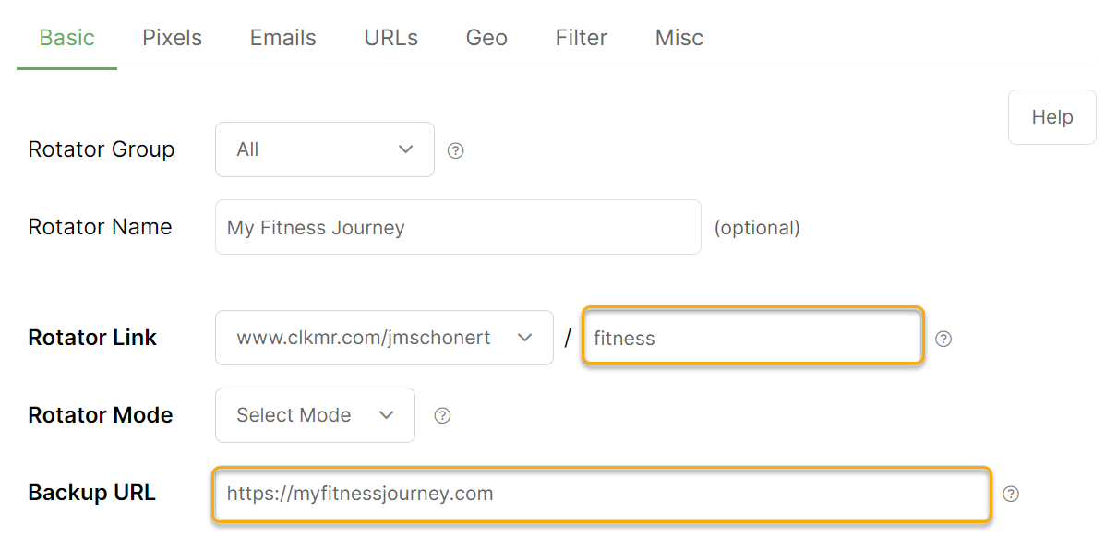Click the help icon beside Rotator Mode

[x=442, y=415]
